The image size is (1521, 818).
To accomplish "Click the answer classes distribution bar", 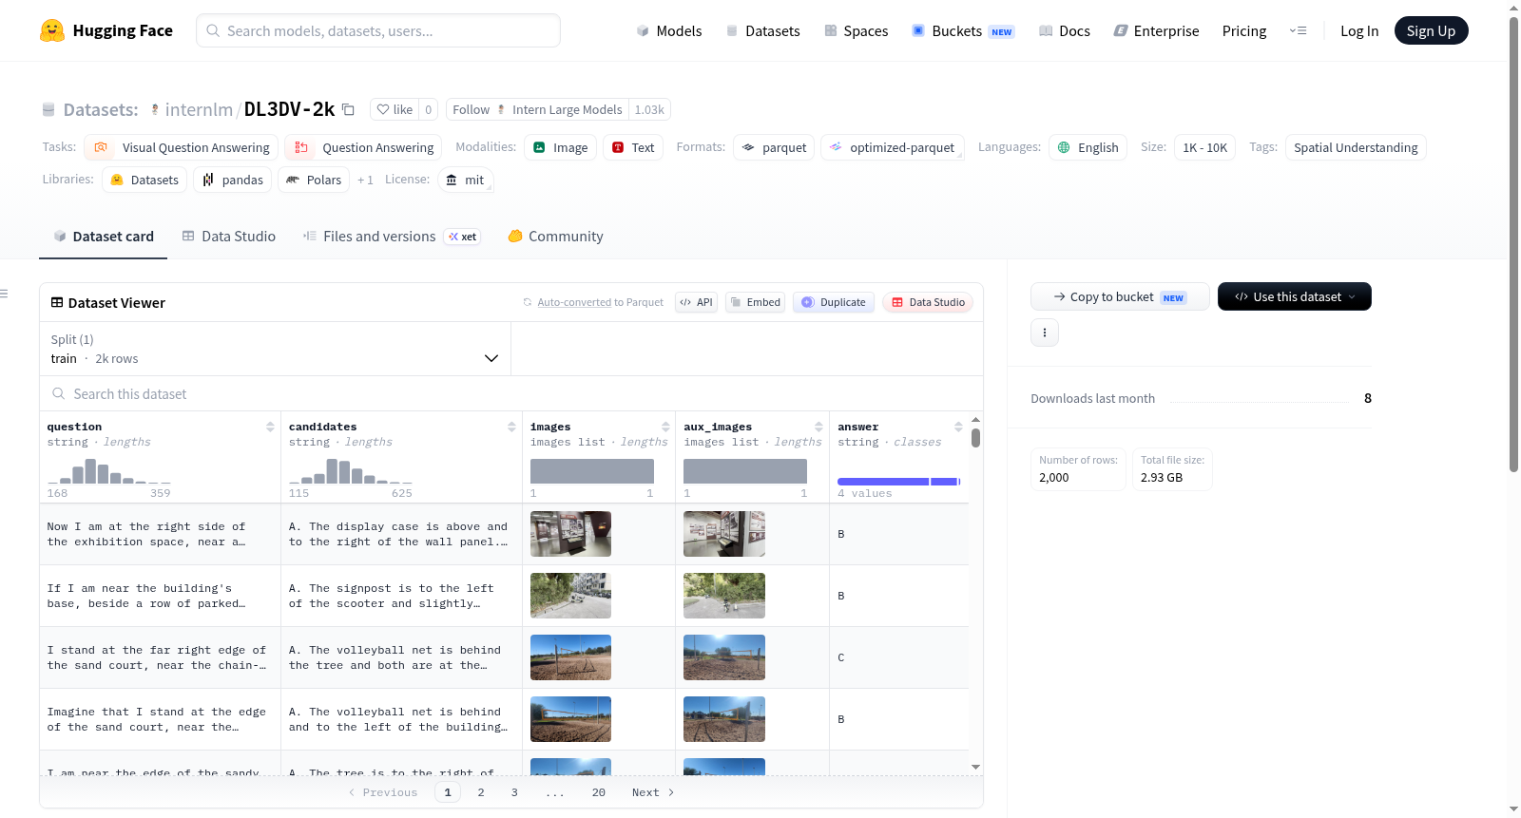I will point(899,482).
